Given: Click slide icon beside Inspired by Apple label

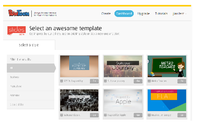Looking at the screenshot, I should (x=105, y=115).
